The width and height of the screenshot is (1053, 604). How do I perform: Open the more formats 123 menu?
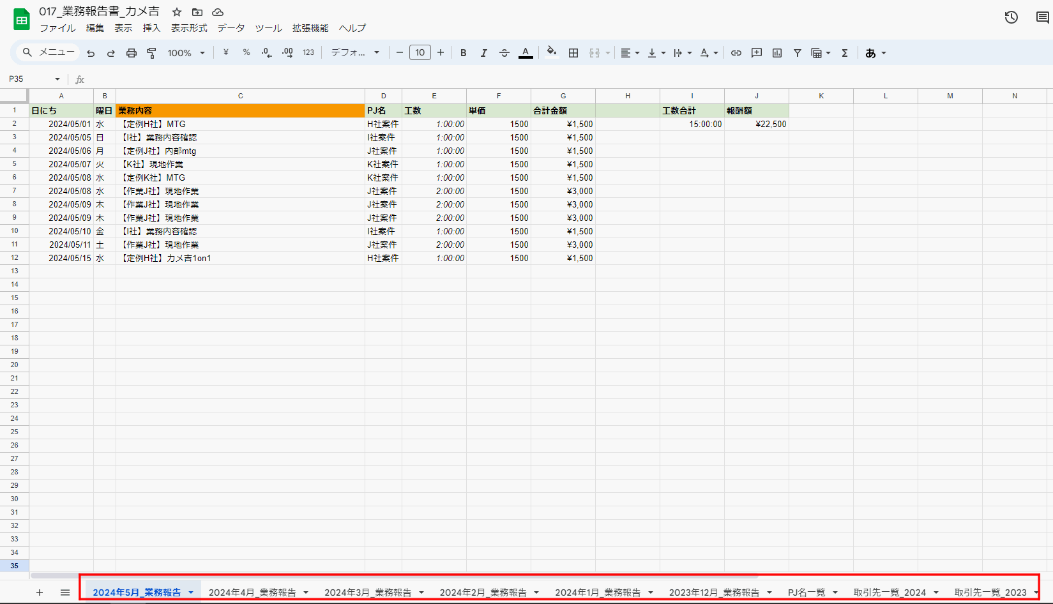pos(308,53)
